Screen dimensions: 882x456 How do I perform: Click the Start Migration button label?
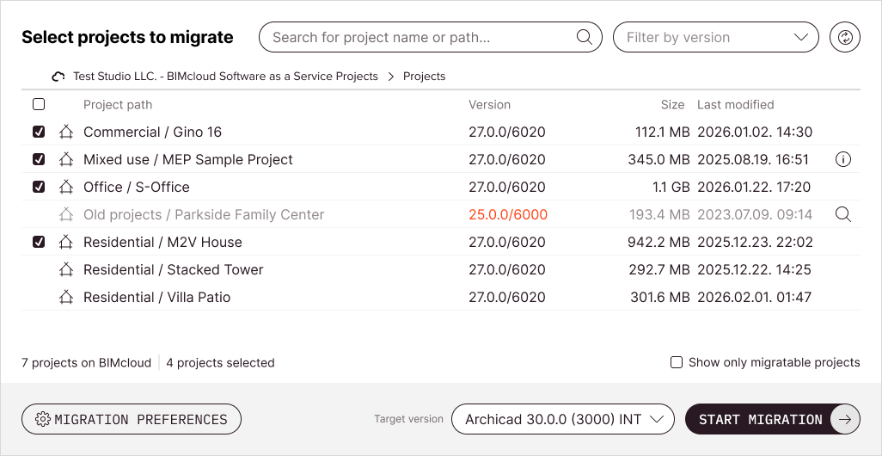click(761, 419)
